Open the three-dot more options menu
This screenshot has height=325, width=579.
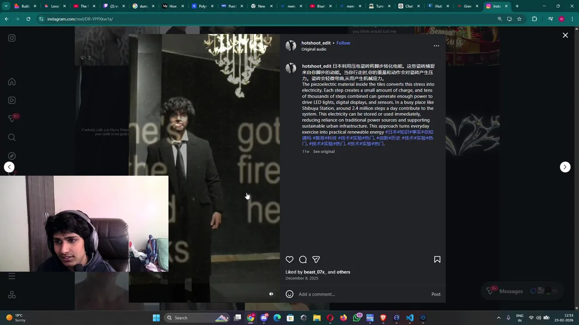[436, 46]
